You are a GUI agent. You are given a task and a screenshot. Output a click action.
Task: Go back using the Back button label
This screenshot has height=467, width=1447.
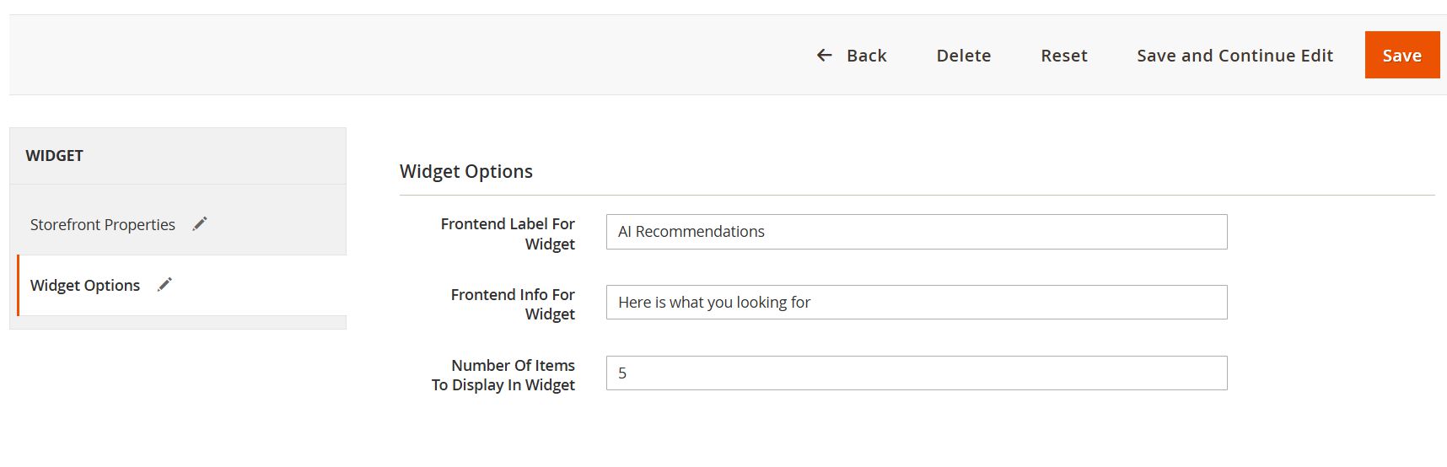pyautogui.click(x=866, y=56)
